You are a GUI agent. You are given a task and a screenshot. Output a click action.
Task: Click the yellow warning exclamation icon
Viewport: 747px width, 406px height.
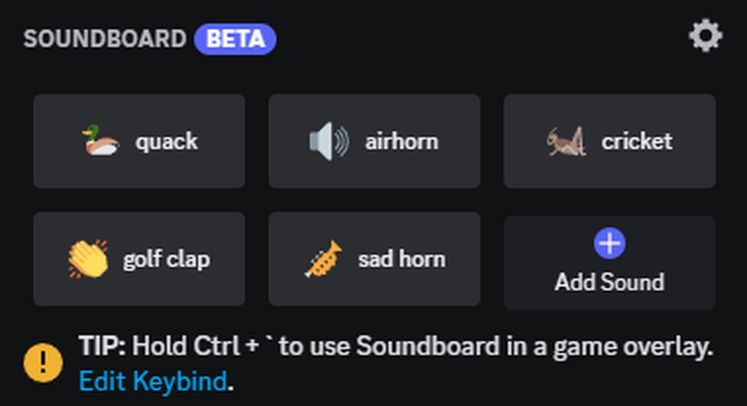pyautogui.click(x=42, y=362)
